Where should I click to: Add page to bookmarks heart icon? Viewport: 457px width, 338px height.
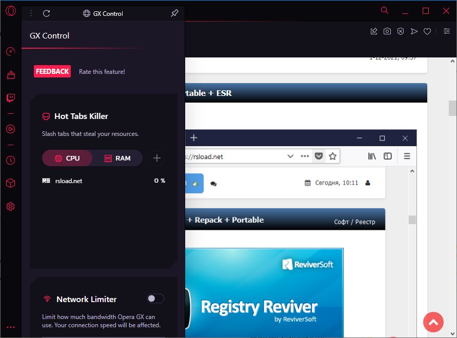(x=427, y=31)
